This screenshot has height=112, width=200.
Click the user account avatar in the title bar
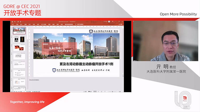pos(109,22)
